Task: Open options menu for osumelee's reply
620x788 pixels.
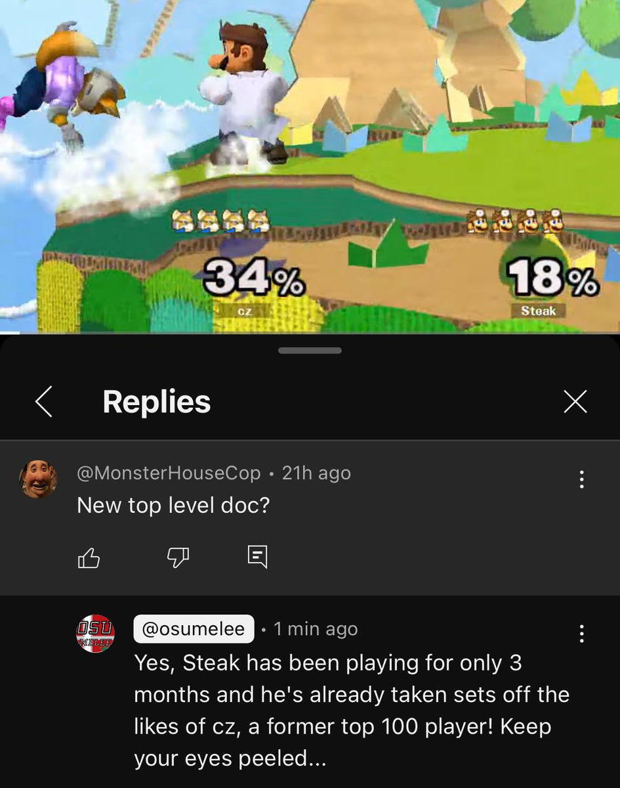Action: [x=581, y=634]
